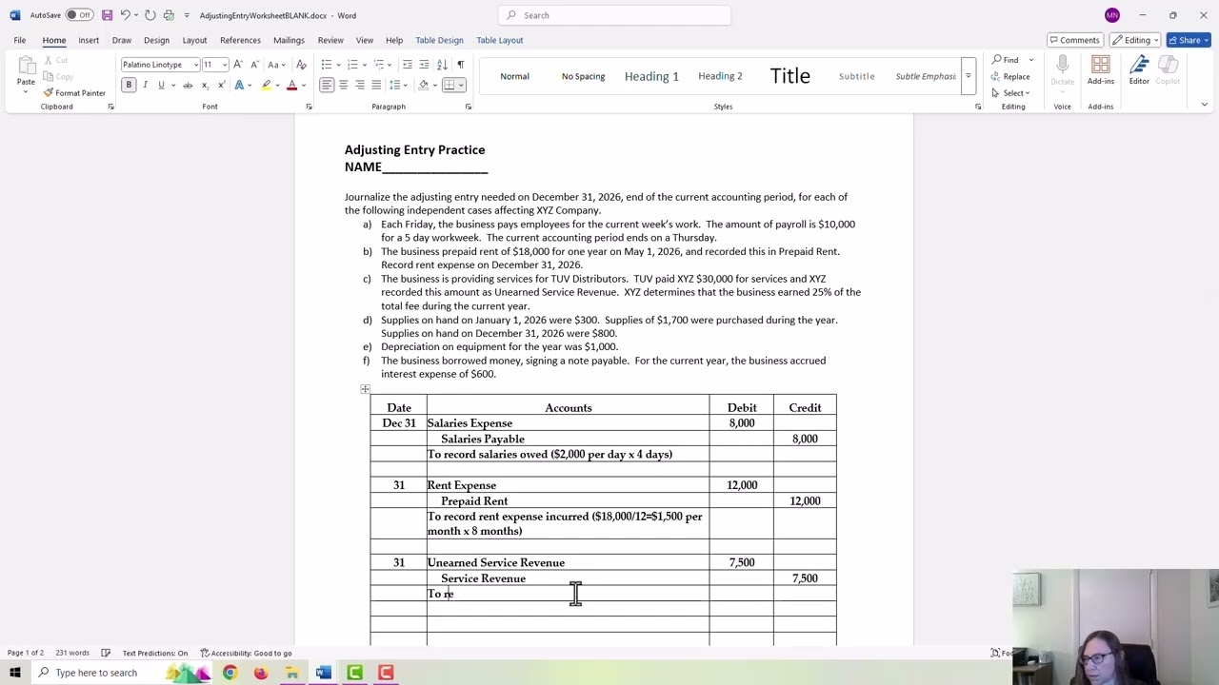Viewport: 1219px width, 685px height.
Task: Decrease font size with Shrink Font
Action: click(253, 64)
